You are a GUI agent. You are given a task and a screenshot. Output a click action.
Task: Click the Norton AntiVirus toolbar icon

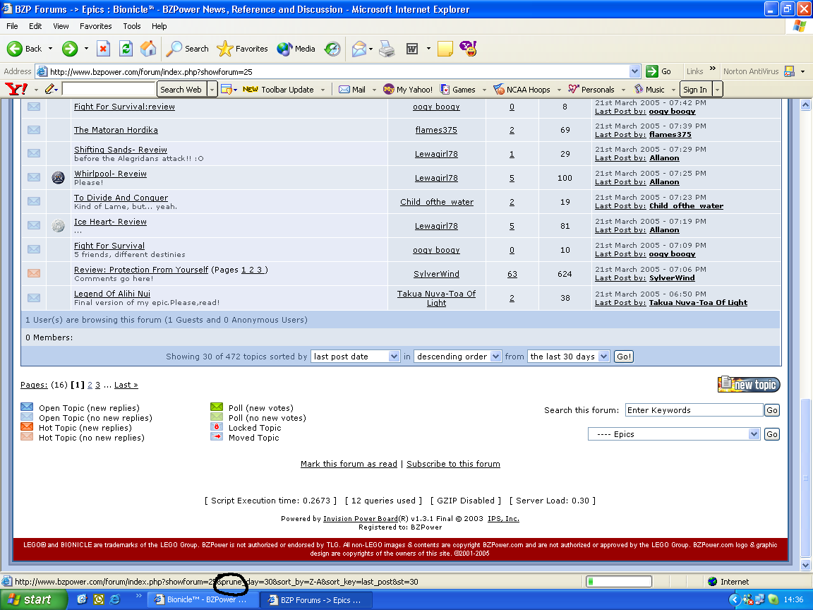coord(789,71)
